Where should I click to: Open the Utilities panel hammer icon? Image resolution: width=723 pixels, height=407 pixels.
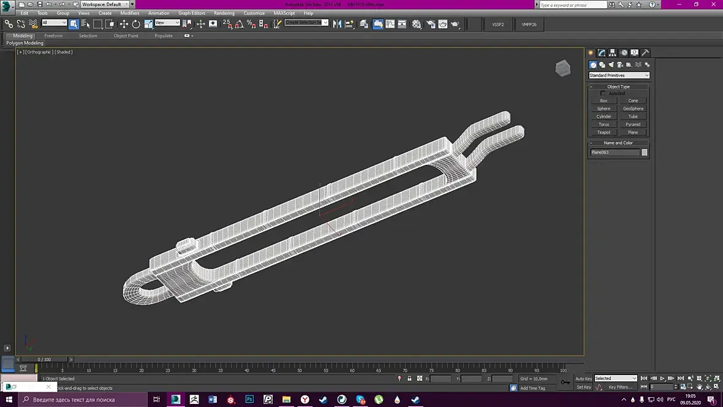[x=645, y=53]
